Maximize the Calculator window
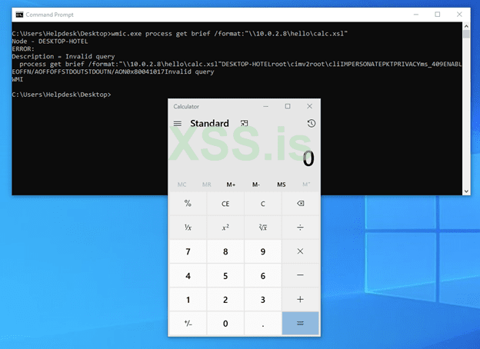 pos(288,106)
